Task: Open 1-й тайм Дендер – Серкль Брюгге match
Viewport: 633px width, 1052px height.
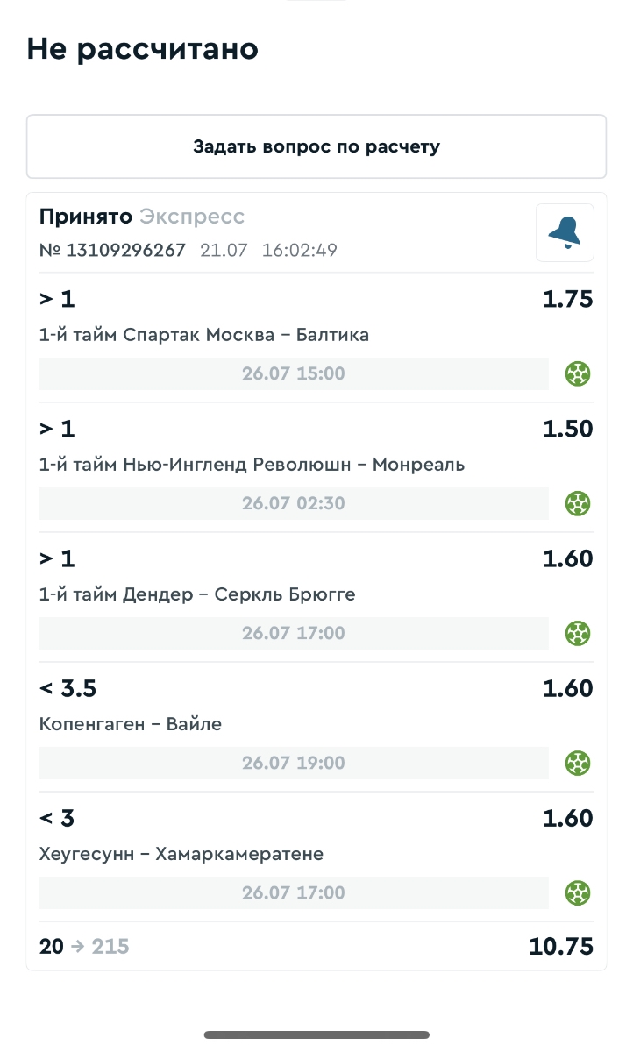Action: [197, 594]
